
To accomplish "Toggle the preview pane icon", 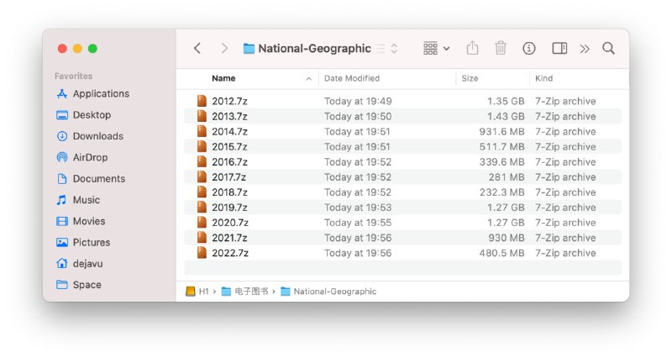I will point(559,49).
